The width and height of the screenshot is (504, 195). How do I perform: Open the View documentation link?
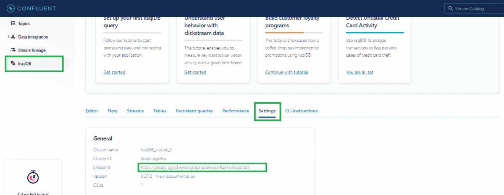(x=176, y=177)
